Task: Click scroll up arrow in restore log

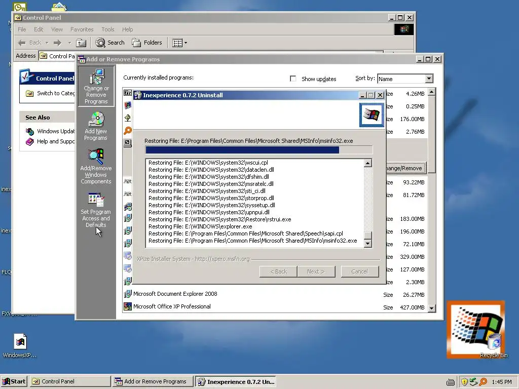Action: point(367,163)
